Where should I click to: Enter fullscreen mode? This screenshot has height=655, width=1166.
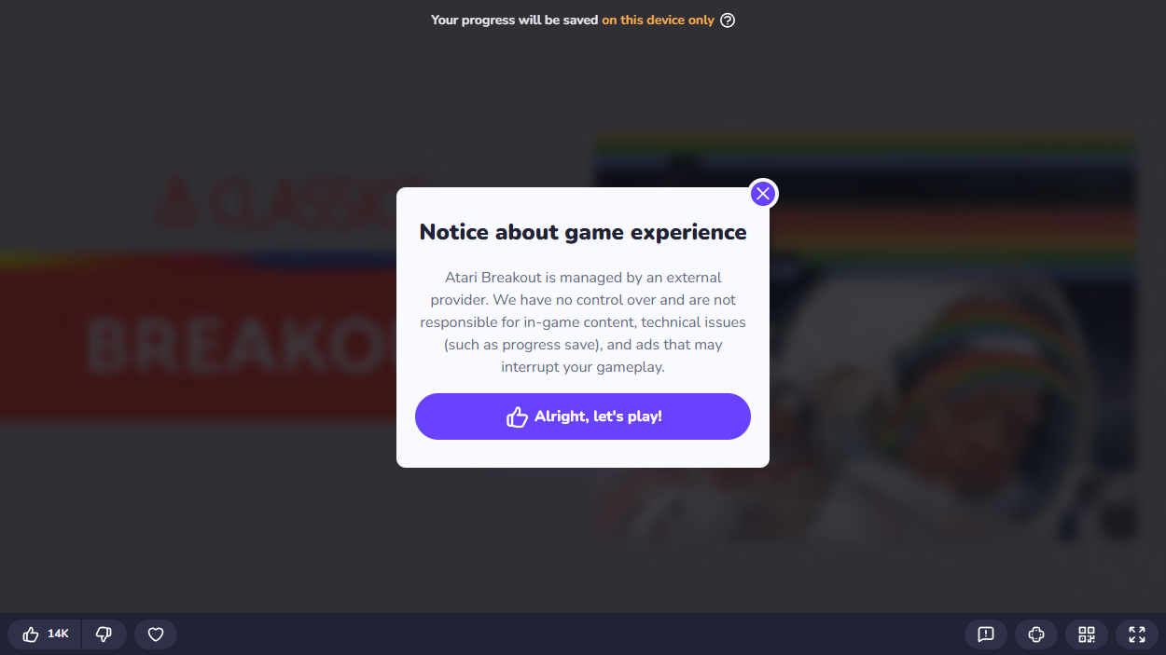pos(1137,635)
